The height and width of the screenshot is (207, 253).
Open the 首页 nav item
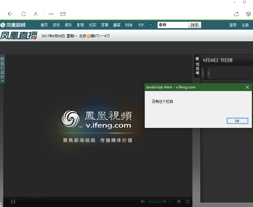[x=44, y=25]
